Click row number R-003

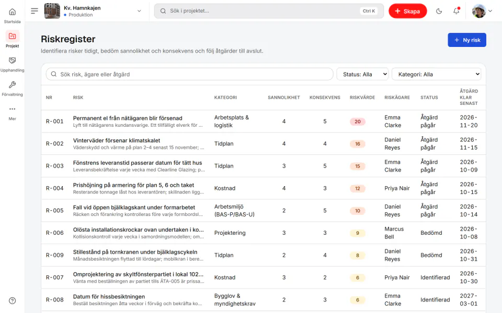click(55, 166)
